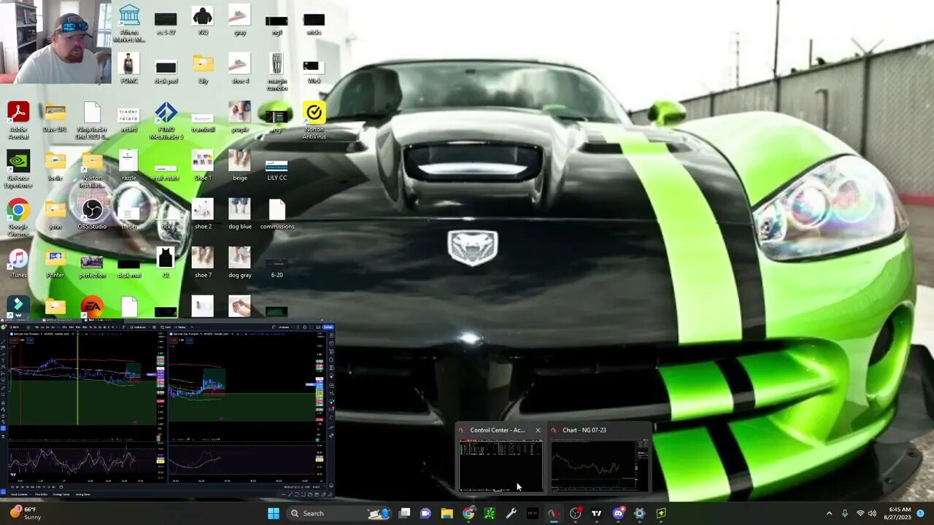Select the Control Center window preview thumbnail
The image size is (934, 525).
[501, 465]
